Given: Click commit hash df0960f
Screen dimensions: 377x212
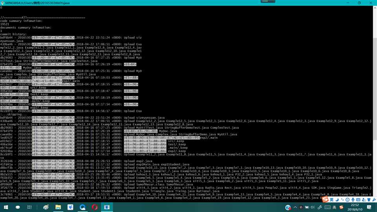Looking at the screenshot, I should point(6,185).
